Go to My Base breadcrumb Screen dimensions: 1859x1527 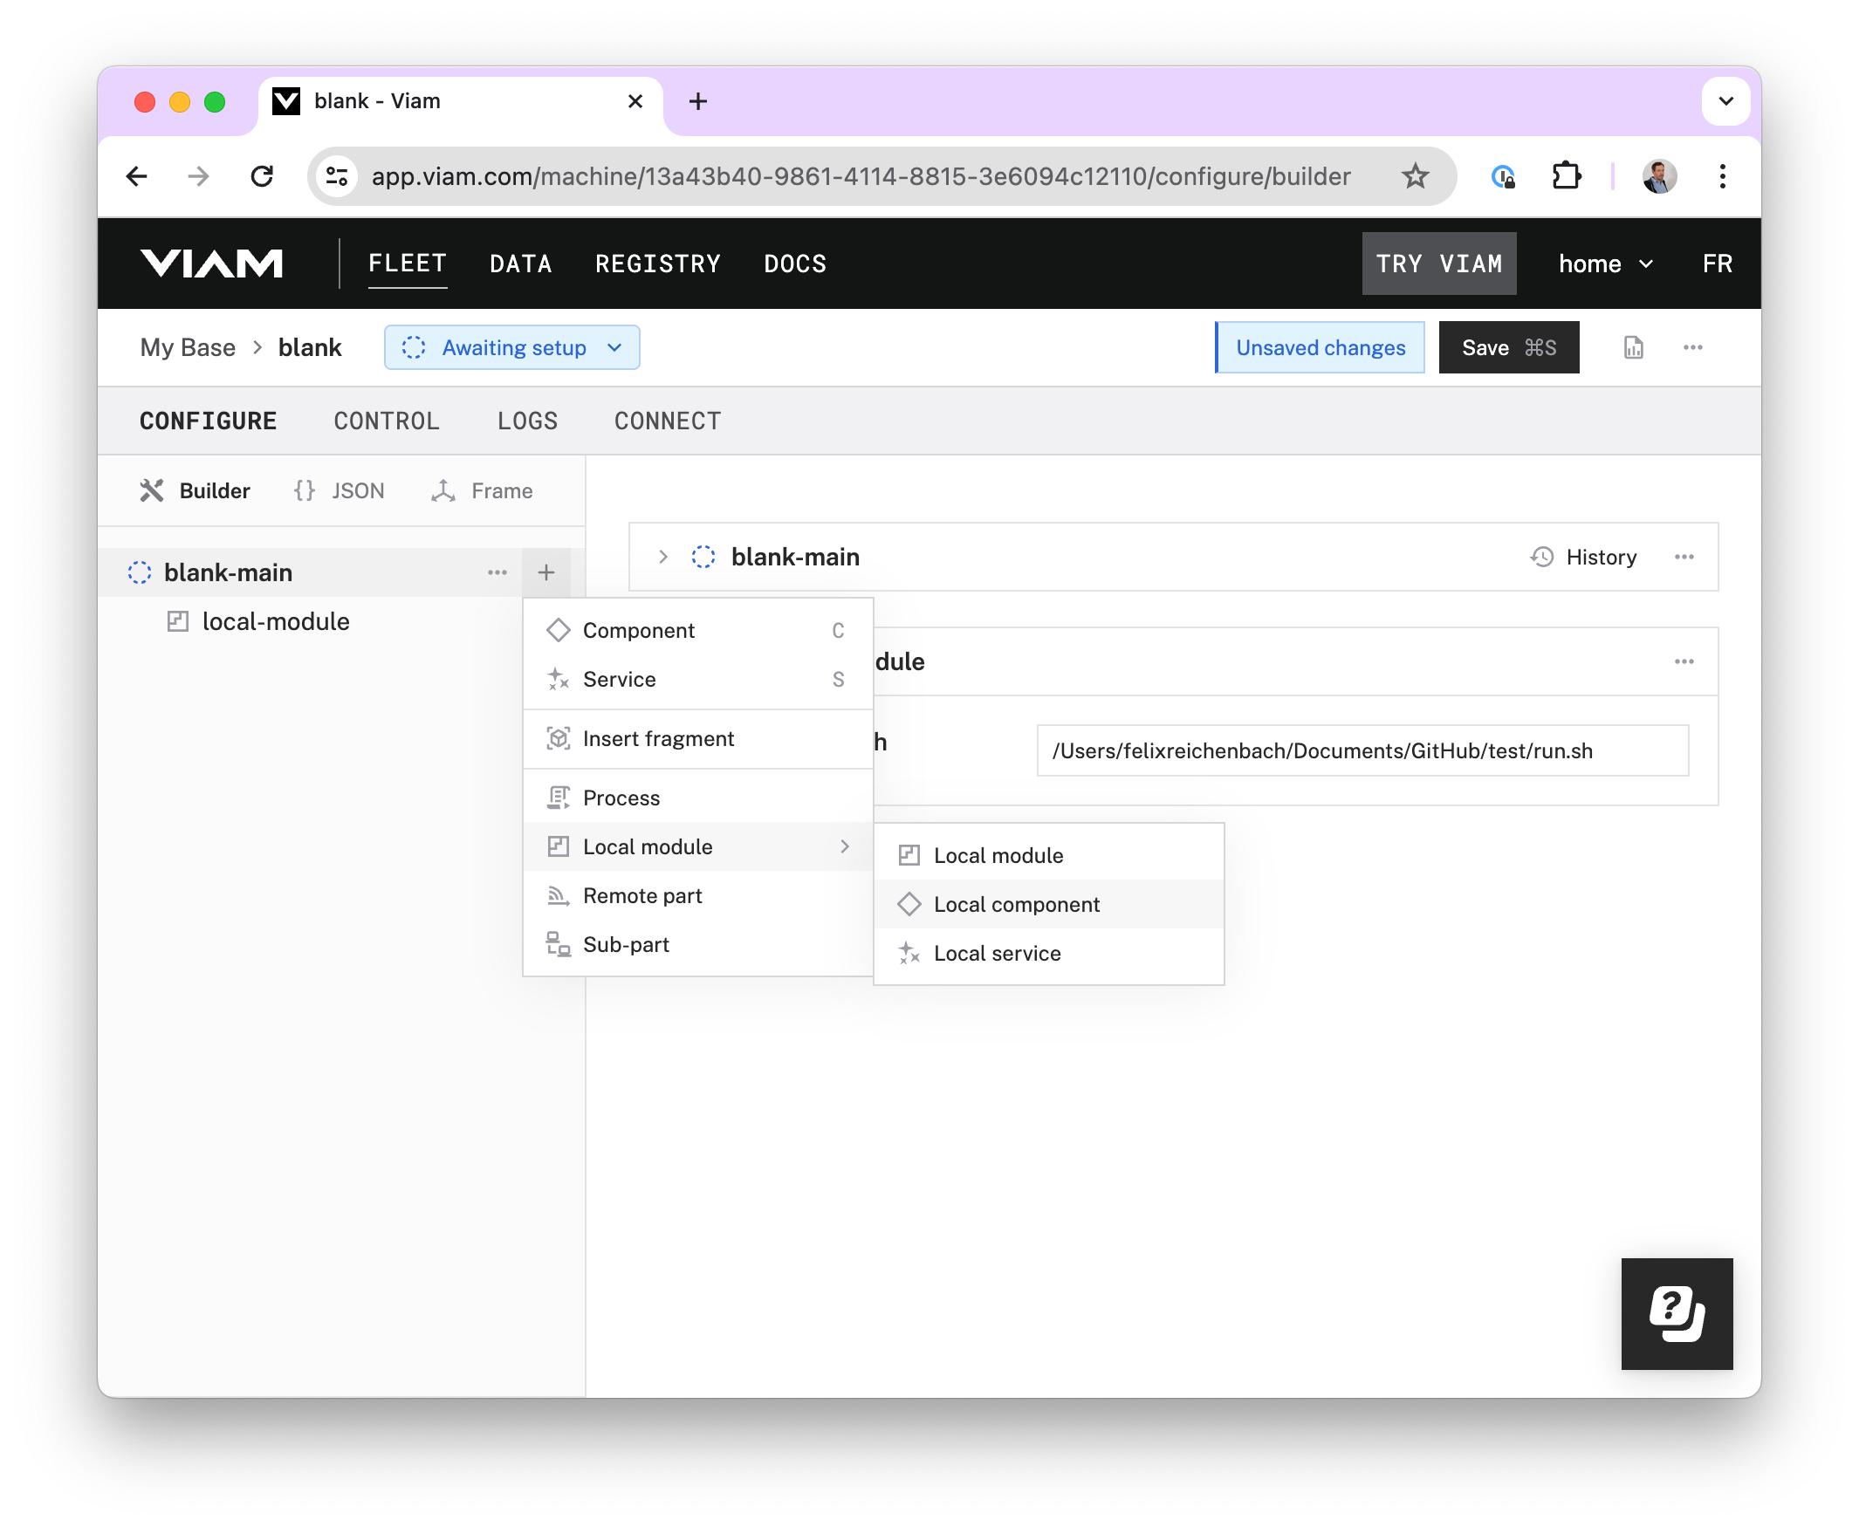point(188,347)
